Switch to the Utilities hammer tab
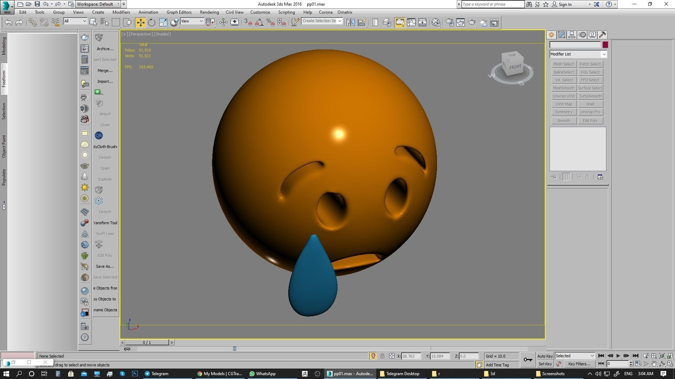This screenshot has width=675, height=379. click(x=603, y=35)
